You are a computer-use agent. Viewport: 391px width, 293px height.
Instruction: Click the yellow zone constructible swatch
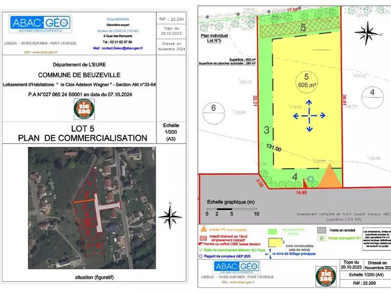coord(276,242)
